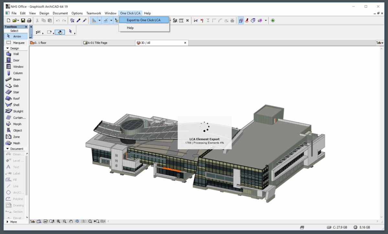Screen dimensions: 388x234
Task: Select the Stair tool
Action: pos(16,92)
